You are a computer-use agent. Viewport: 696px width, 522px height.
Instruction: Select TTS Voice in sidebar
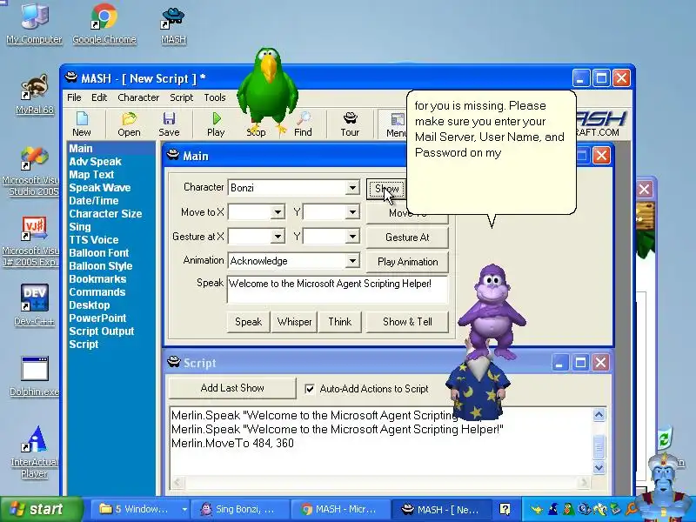[x=94, y=240]
